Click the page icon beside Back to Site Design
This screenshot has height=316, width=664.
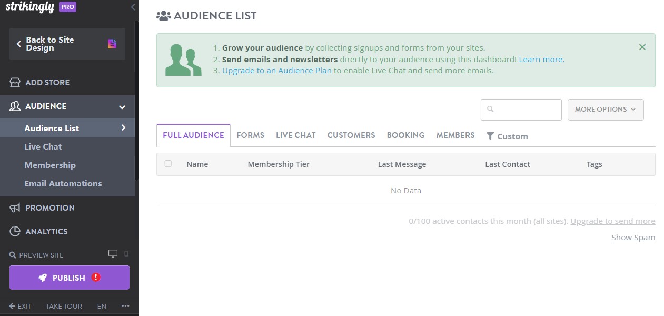tap(112, 44)
